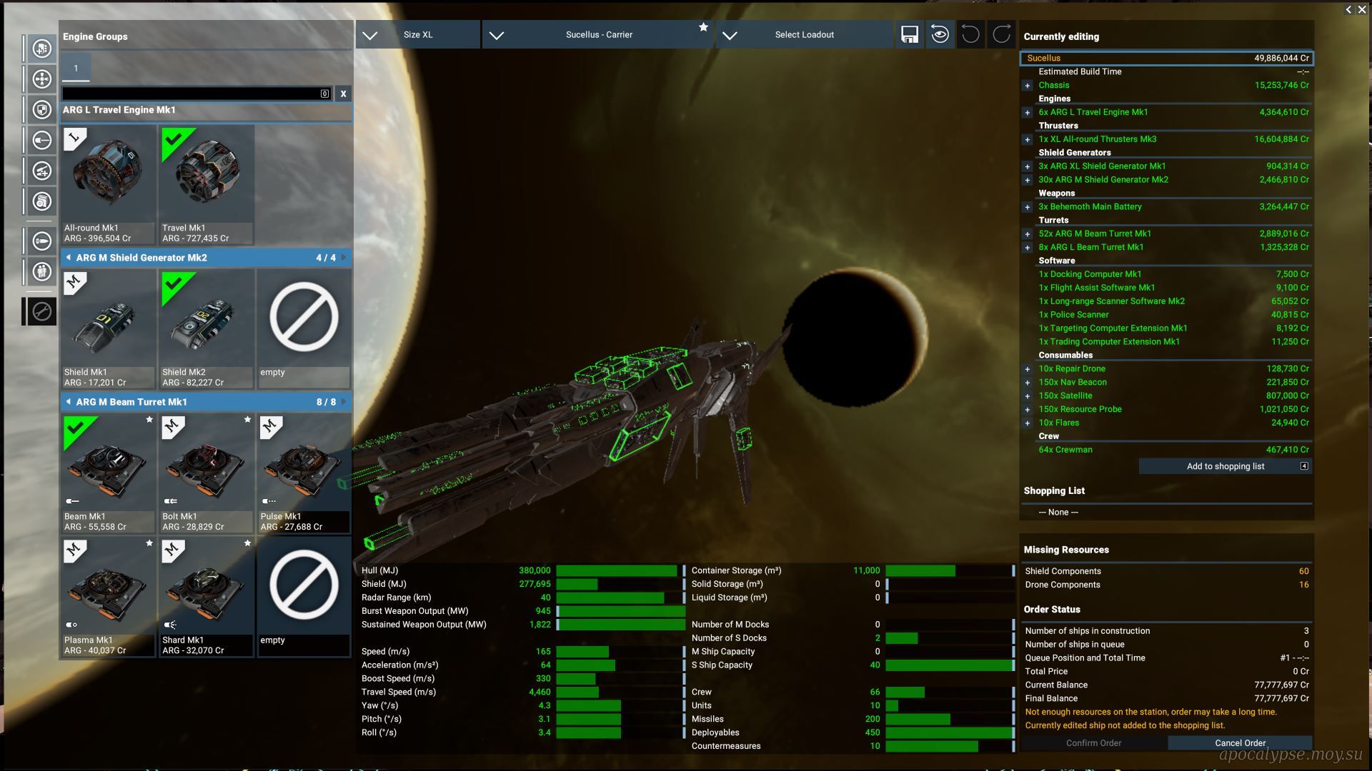This screenshot has width=1372, height=771.
Task: Open the Size XL dropdown
Action: click(418, 34)
